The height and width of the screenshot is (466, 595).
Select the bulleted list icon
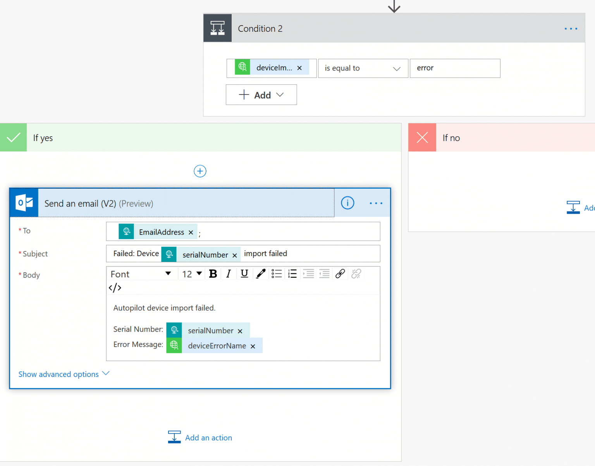click(277, 273)
